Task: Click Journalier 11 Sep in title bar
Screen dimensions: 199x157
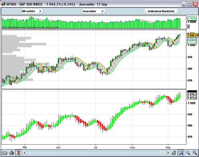Action: pyautogui.click(x=93, y=4)
